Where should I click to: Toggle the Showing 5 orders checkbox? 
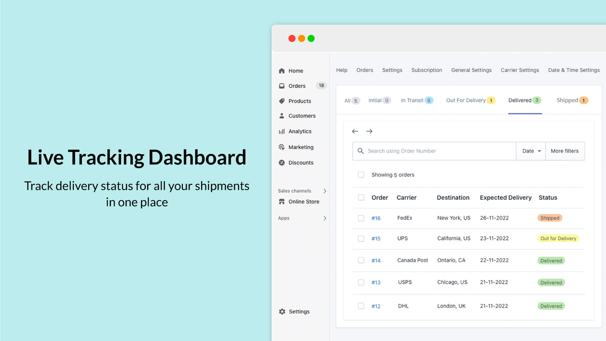pos(361,175)
